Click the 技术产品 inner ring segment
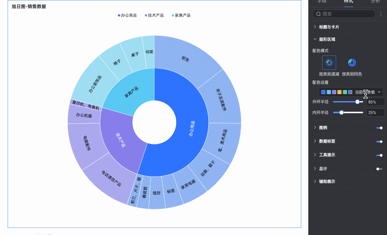The width and height of the screenshot is (387, 235). [x=121, y=139]
